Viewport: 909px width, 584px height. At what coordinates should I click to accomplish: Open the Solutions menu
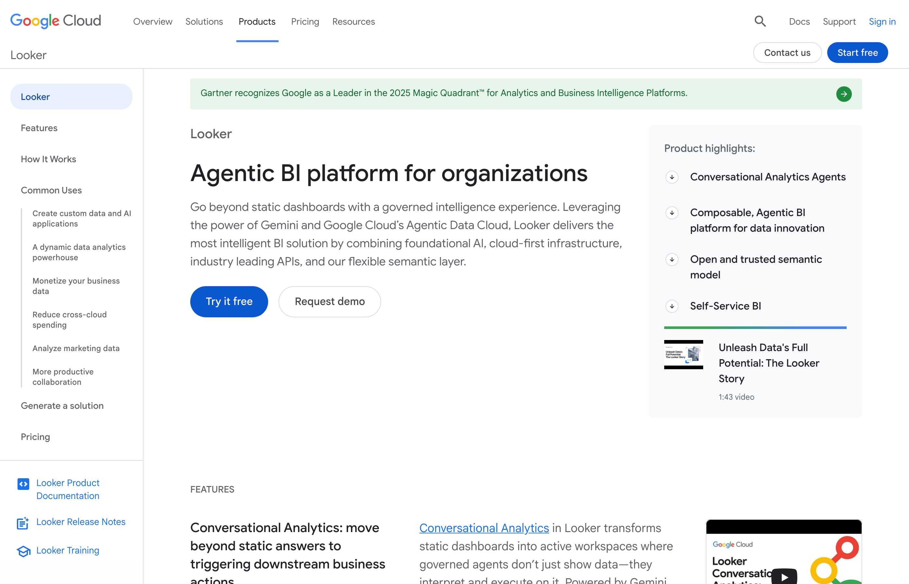[x=204, y=22]
